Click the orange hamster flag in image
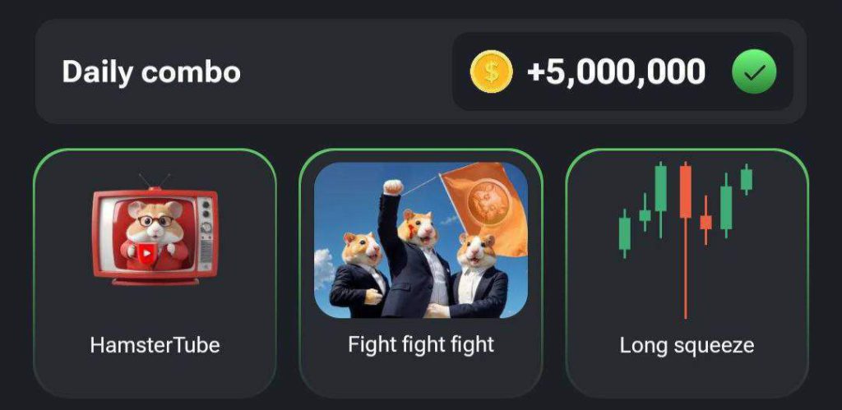Screen dimensions: 842x410 [486, 207]
